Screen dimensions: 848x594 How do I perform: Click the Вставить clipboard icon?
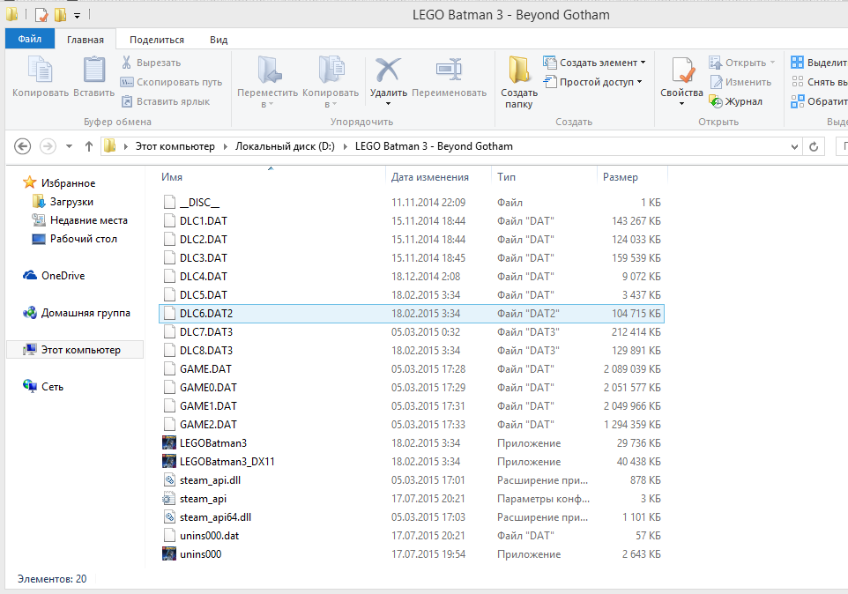(x=93, y=71)
